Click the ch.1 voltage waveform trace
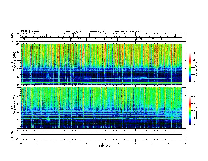The width and height of the screenshot is (208, 161). coord(101,37)
